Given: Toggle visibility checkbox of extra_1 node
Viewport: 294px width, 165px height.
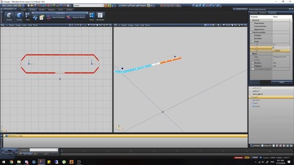Looking at the screenshot, I should click(252, 91).
